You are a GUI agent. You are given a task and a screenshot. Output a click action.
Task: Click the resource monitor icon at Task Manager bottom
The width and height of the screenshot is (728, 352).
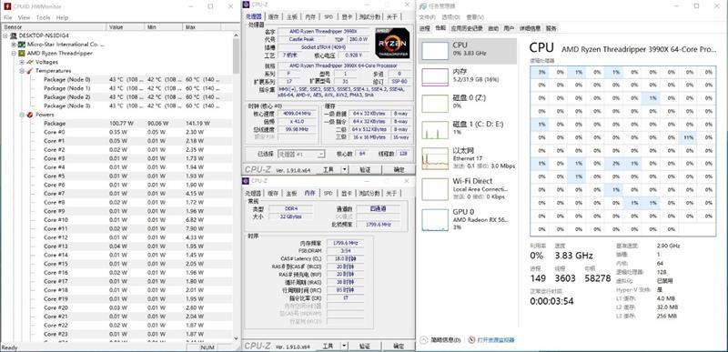tap(472, 340)
